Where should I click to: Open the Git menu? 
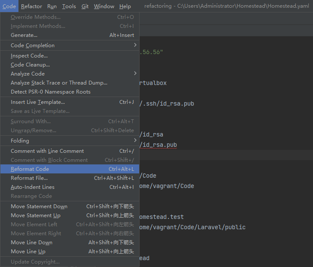click(x=85, y=6)
